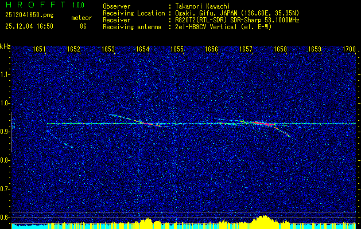Screen dimensions: 361x229
Task: Click the descending trace tail after 1658
Action: tap(282, 131)
